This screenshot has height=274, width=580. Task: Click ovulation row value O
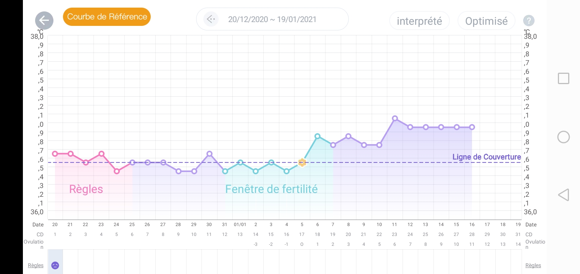pyautogui.click(x=302, y=244)
